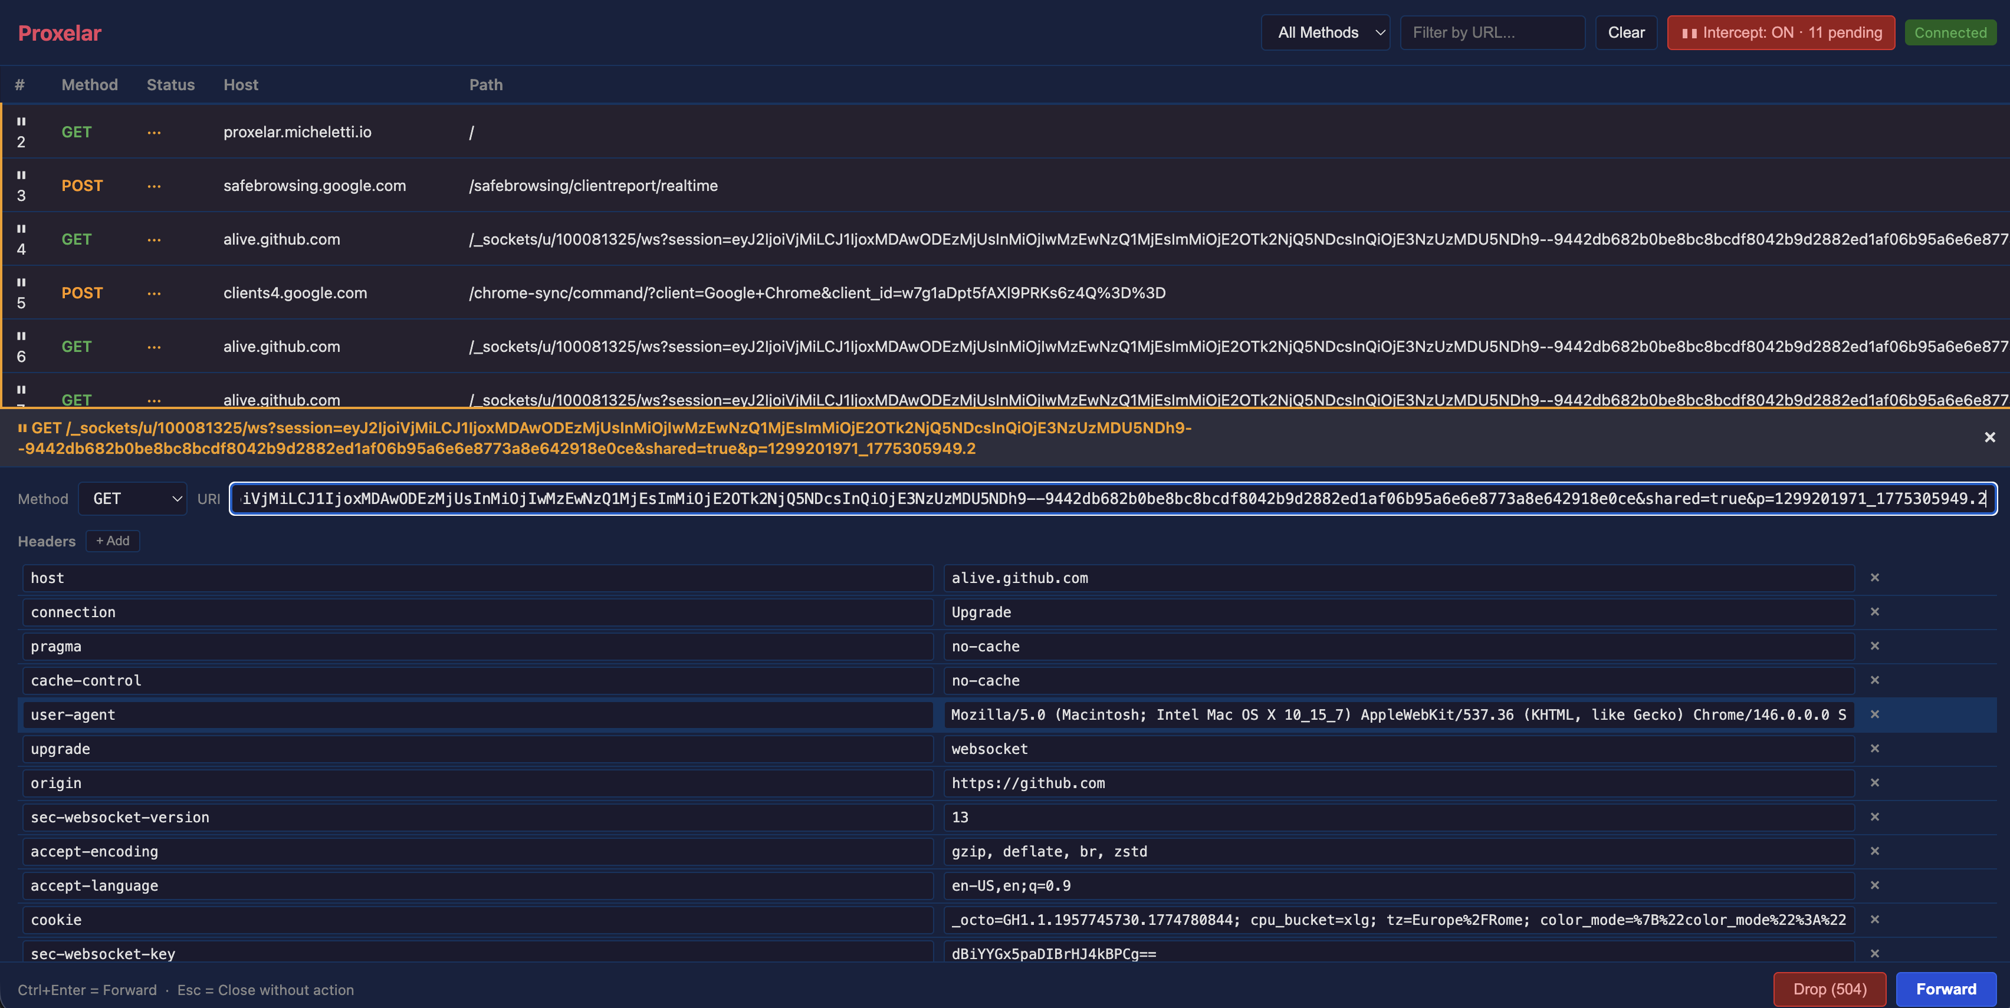The height and width of the screenshot is (1008, 2010).
Task: Click the Connected status badge
Action: pyautogui.click(x=1950, y=33)
